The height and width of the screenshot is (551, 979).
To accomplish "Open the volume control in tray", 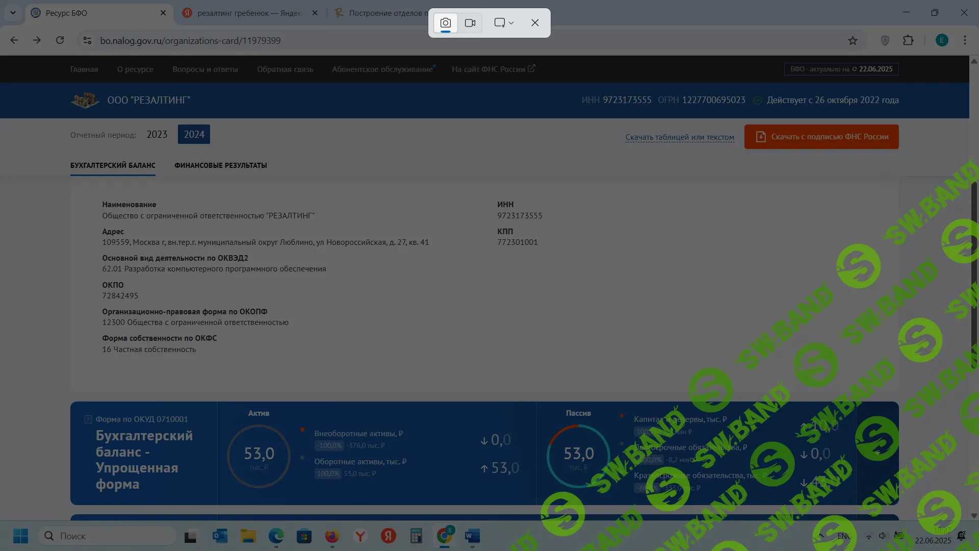I will (x=883, y=536).
